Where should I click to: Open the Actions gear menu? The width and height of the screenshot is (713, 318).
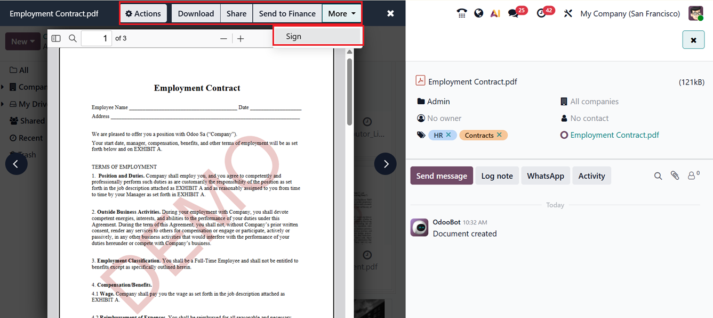coord(143,14)
